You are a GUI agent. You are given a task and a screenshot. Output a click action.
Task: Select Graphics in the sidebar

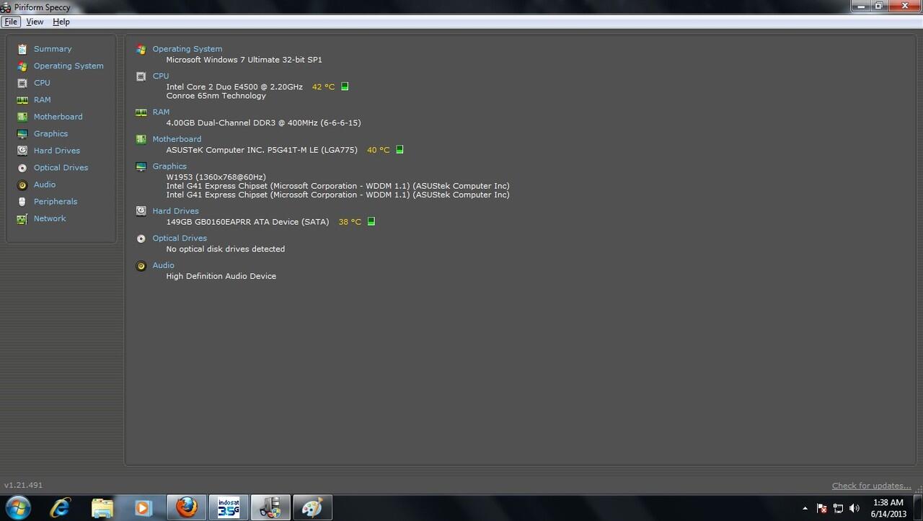50,134
